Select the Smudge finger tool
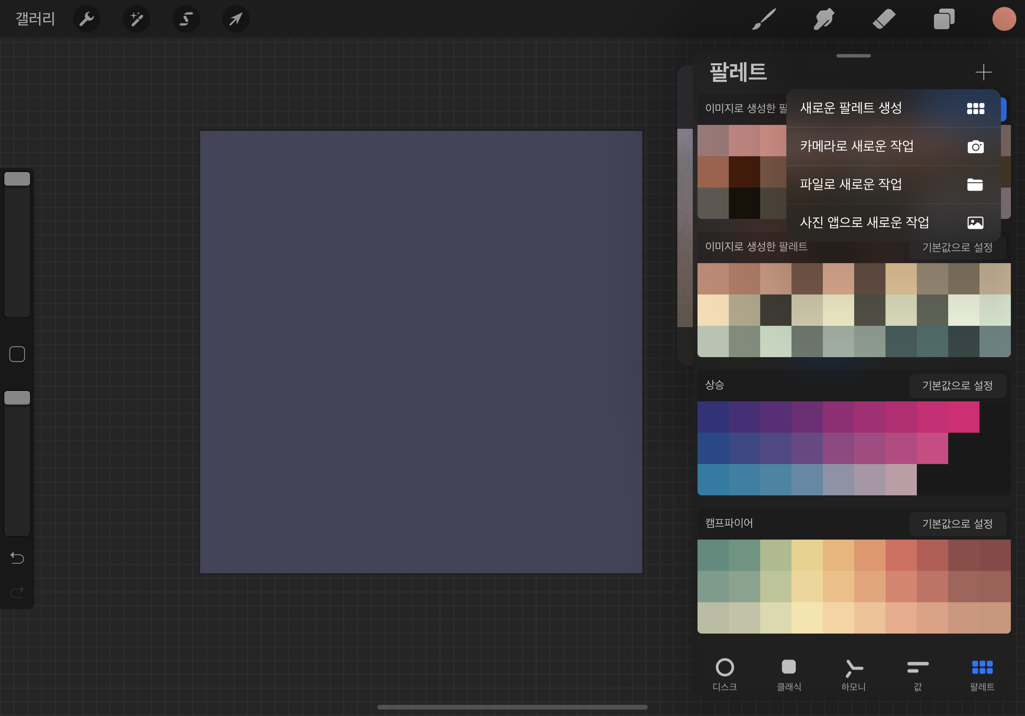1025x716 pixels. click(x=824, y=19)
